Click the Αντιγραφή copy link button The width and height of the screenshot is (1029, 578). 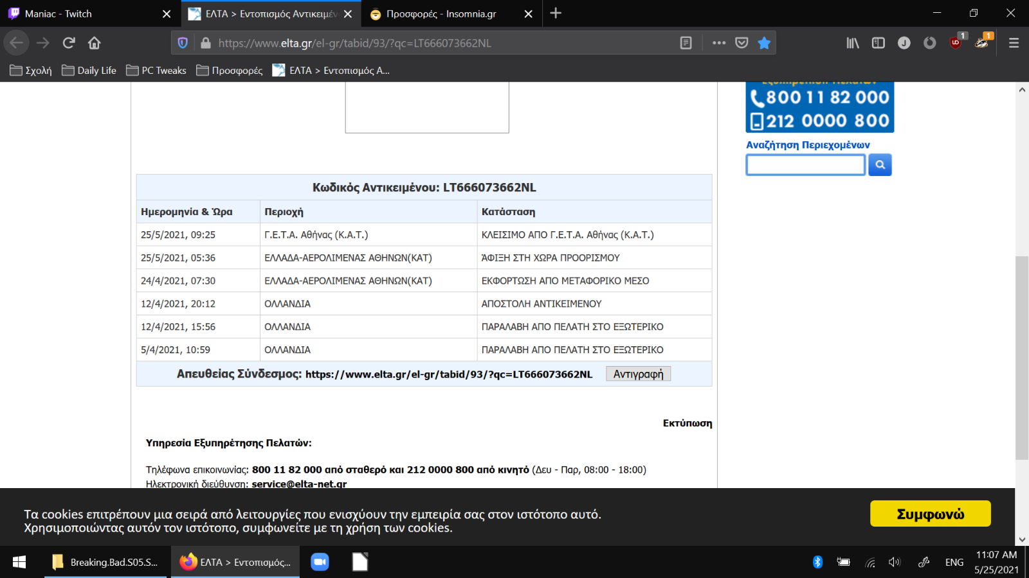point(638,374)
